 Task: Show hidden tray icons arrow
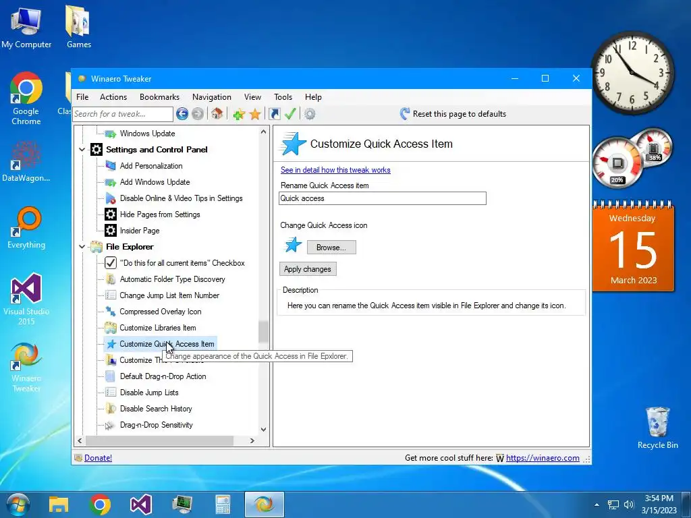(x=597, y=505)
